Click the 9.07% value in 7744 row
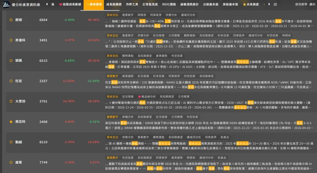The image size is (317, 173). click(x=94, y=162)
